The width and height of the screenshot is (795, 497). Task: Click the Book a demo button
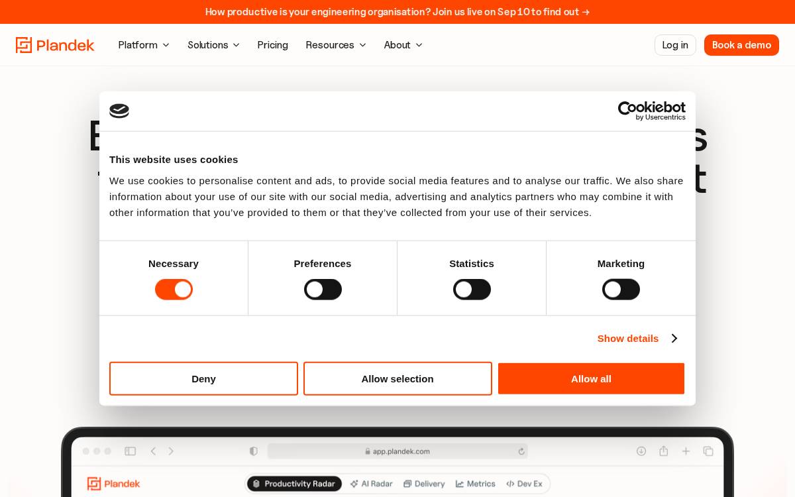741,45
